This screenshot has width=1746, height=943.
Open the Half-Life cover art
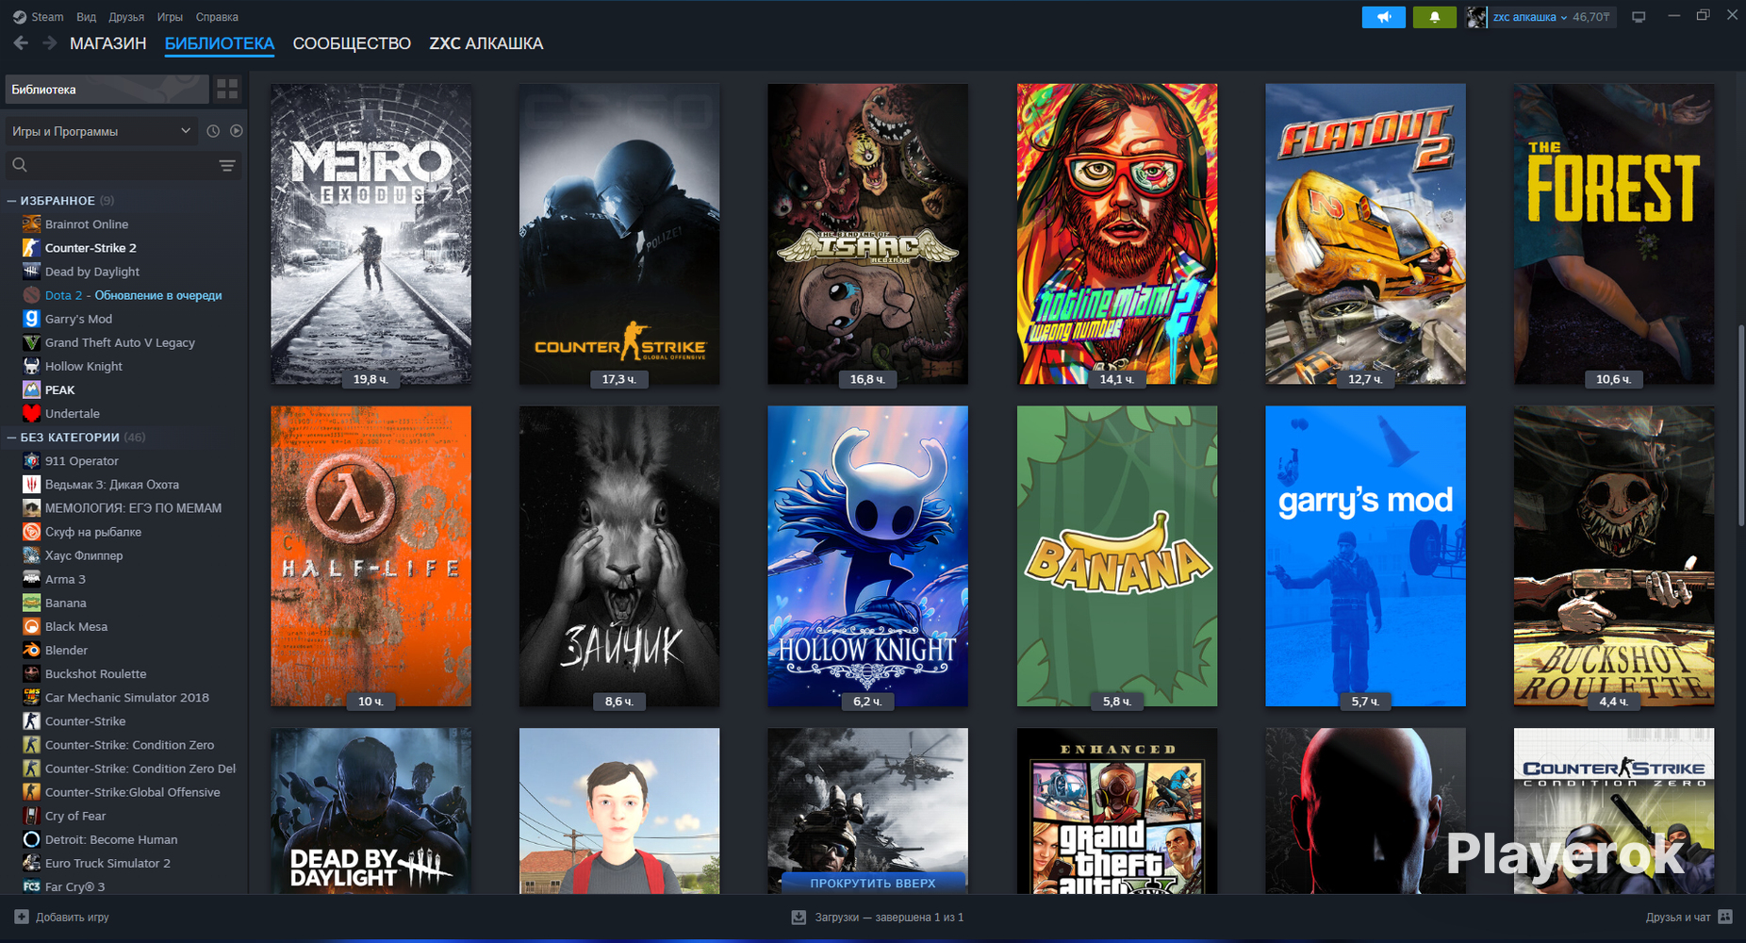(x=371, y=556)
